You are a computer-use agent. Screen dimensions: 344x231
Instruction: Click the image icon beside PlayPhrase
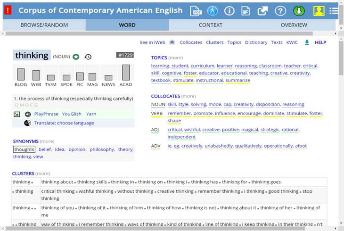(17, 114)
